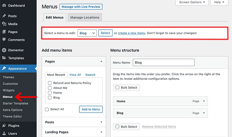This screenshot has width=232, height=137.
Task: Tick the Home page checkbox
Action: click(50, 93)
